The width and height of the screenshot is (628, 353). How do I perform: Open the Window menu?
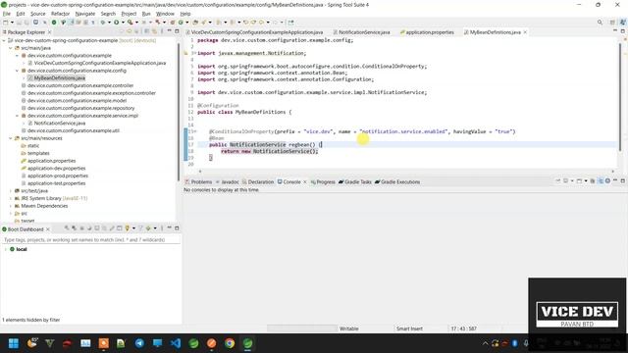click(165, 14)
